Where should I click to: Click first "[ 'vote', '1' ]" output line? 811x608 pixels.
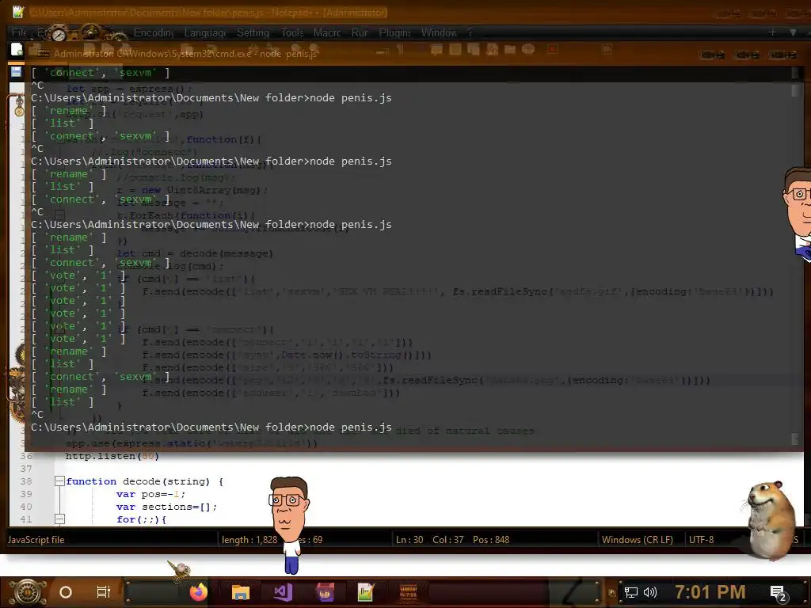coord(78,275)
